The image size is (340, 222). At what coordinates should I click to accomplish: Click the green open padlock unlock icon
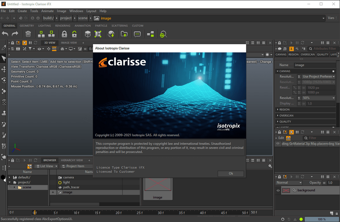click(74, 34)
